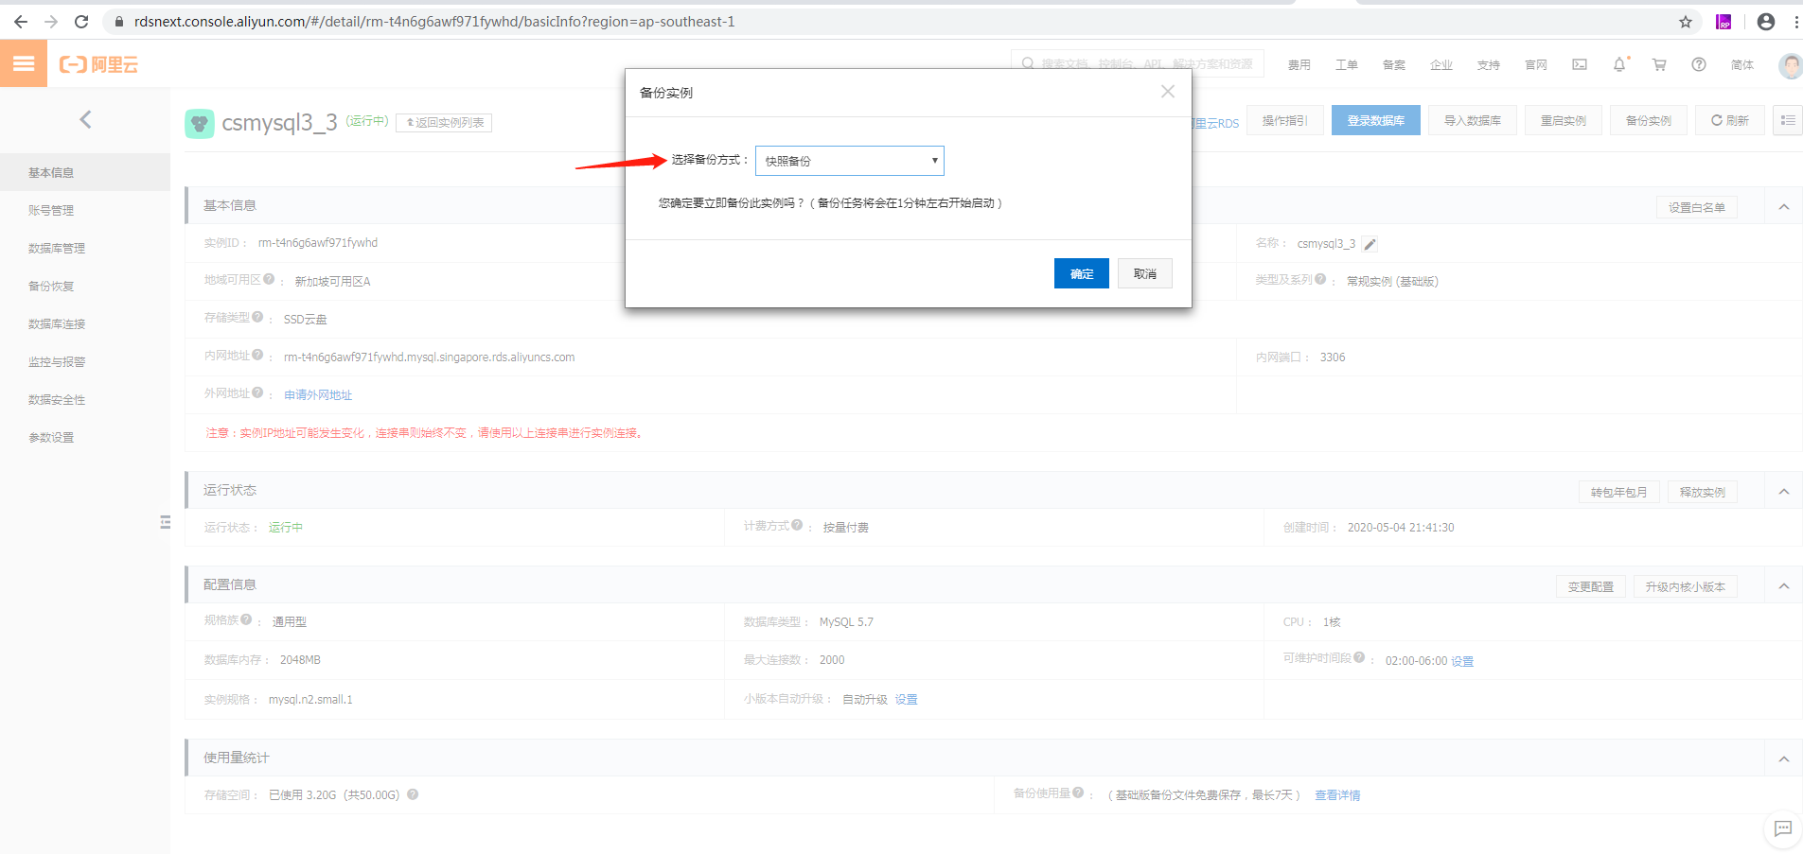Collapse the sidebar with the back chevron
The height and width of the screenshot is (854, 1803).
(x=85, y=119)
